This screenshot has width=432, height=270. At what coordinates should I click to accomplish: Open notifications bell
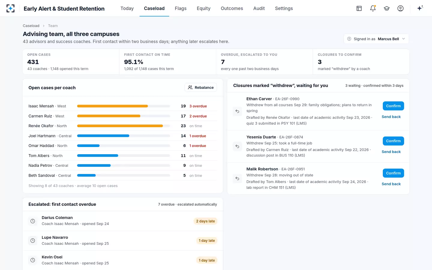tap(373, 8)
